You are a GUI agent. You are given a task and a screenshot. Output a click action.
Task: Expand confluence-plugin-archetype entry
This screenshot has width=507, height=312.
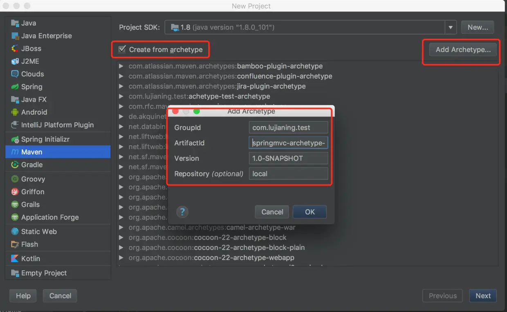point(121,76)
